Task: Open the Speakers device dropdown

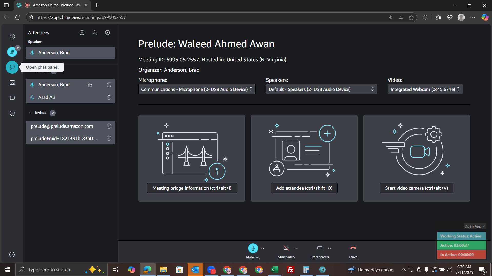Action: (x=322, y=89)
